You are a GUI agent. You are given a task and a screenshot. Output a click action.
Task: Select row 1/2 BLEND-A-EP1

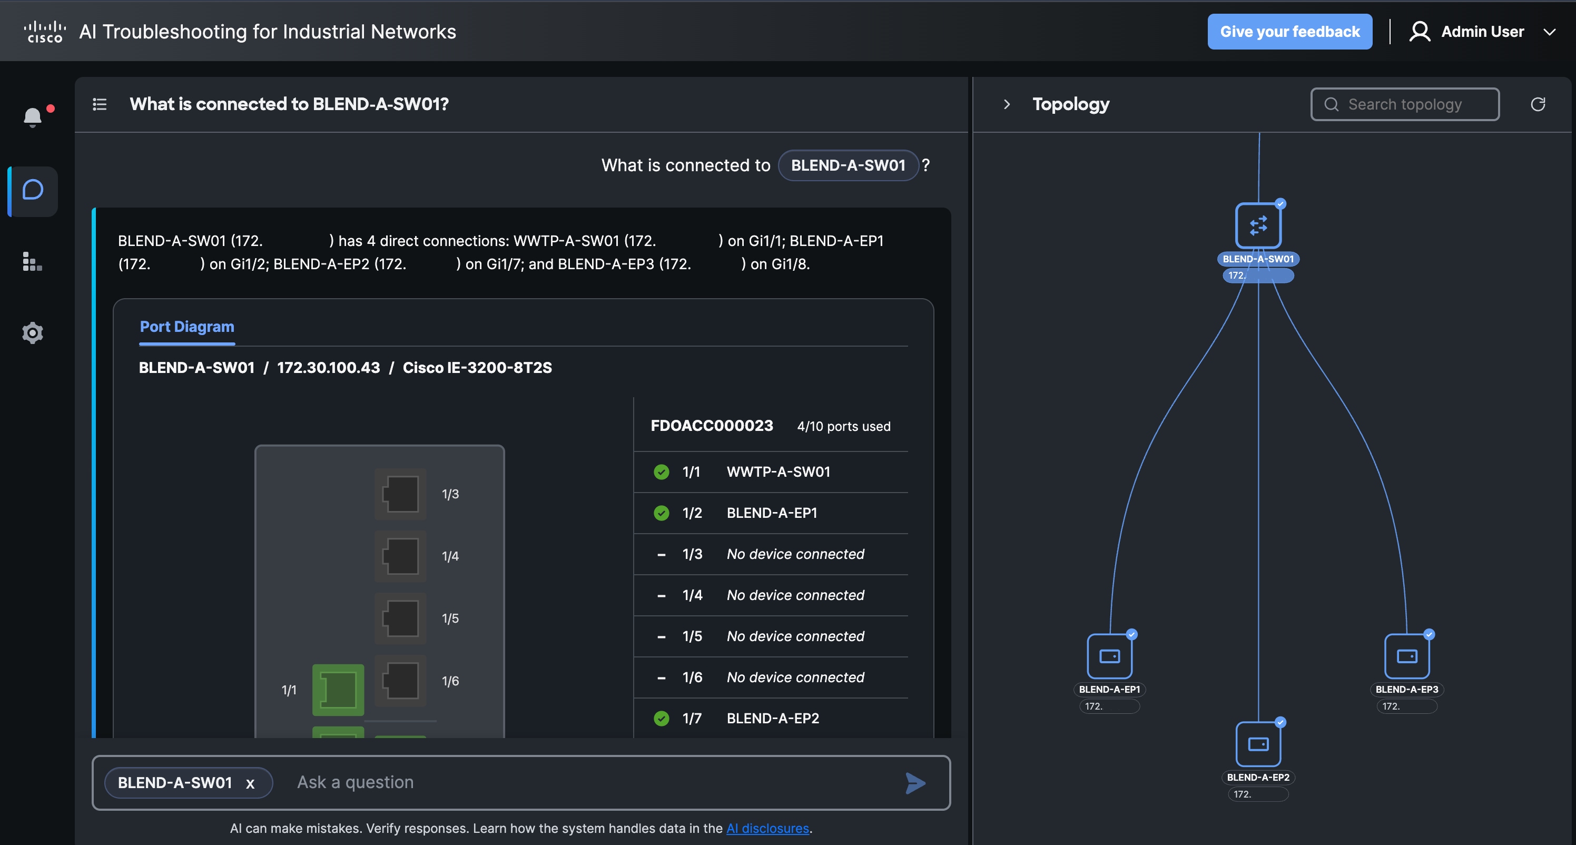(x=770, y=513)
